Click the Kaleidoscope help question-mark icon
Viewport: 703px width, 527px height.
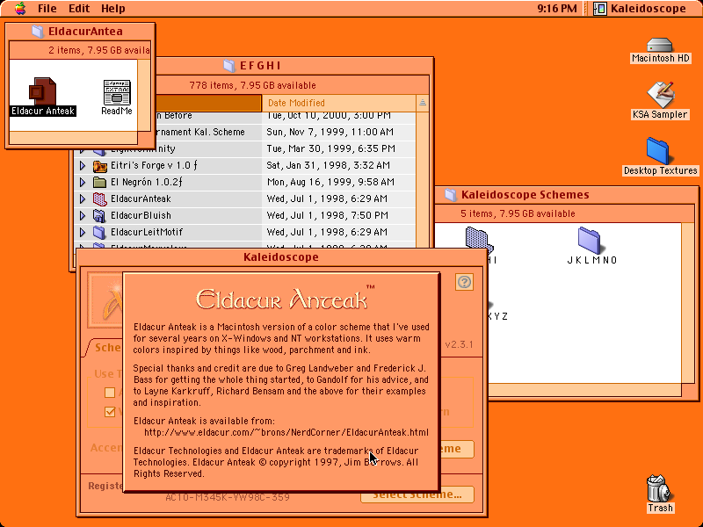(x=465, y=282)
